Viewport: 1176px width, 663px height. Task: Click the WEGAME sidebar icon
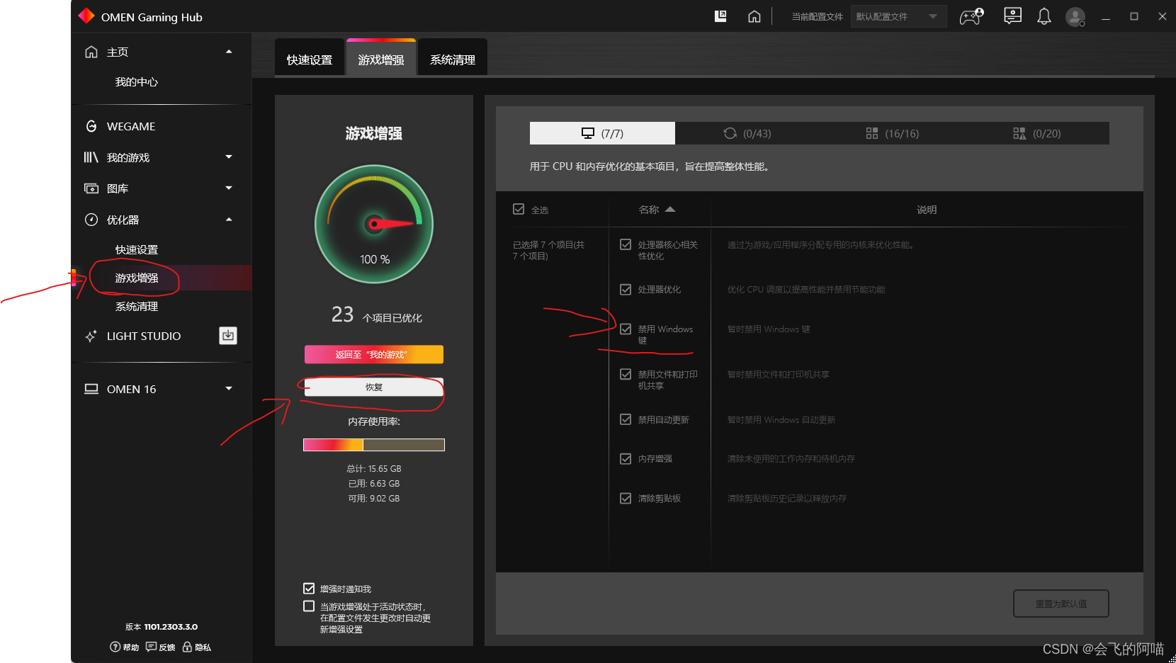click(91, 126)
